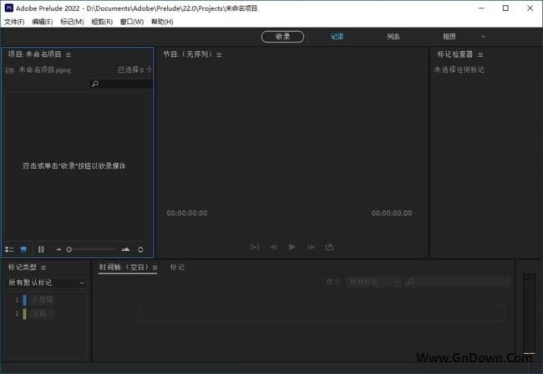The width and height of the screenshot is (543, 374).
Task: Open the 项目 panel menu icon
Action: pyautogui.click(x=69, y=55)
